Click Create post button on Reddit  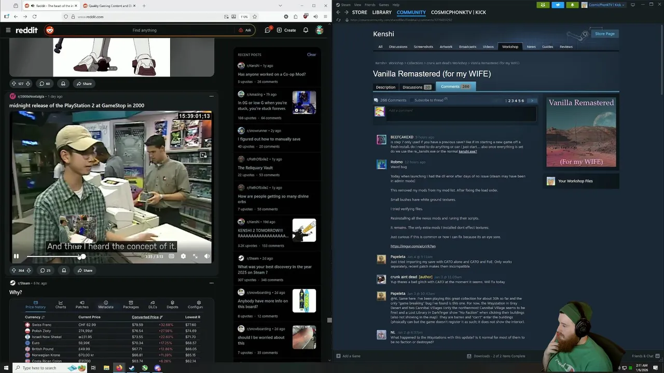(x=286, y=30)
